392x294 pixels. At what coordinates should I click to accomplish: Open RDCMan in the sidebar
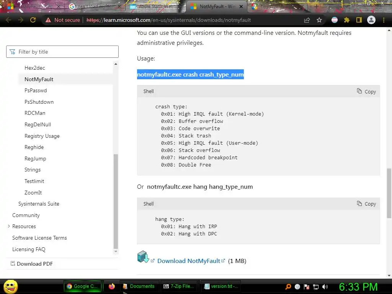[35, 113]
